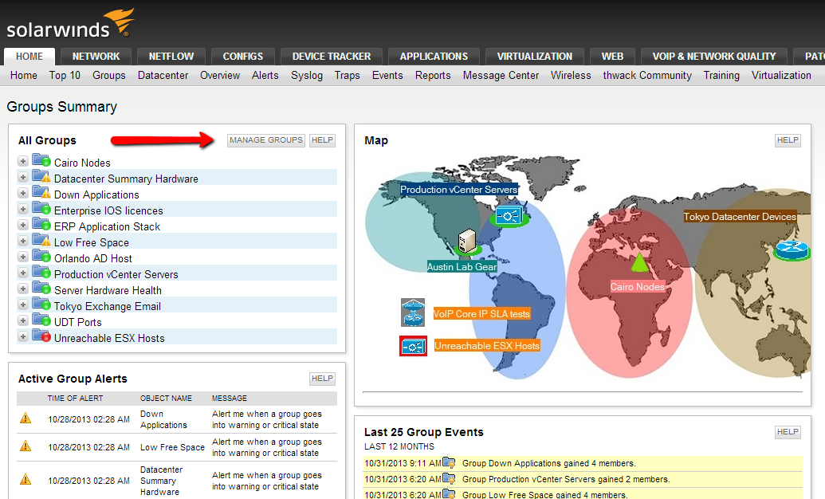
Task: Click event icon beside Down Applications gained members
Action: click(449, 462)
